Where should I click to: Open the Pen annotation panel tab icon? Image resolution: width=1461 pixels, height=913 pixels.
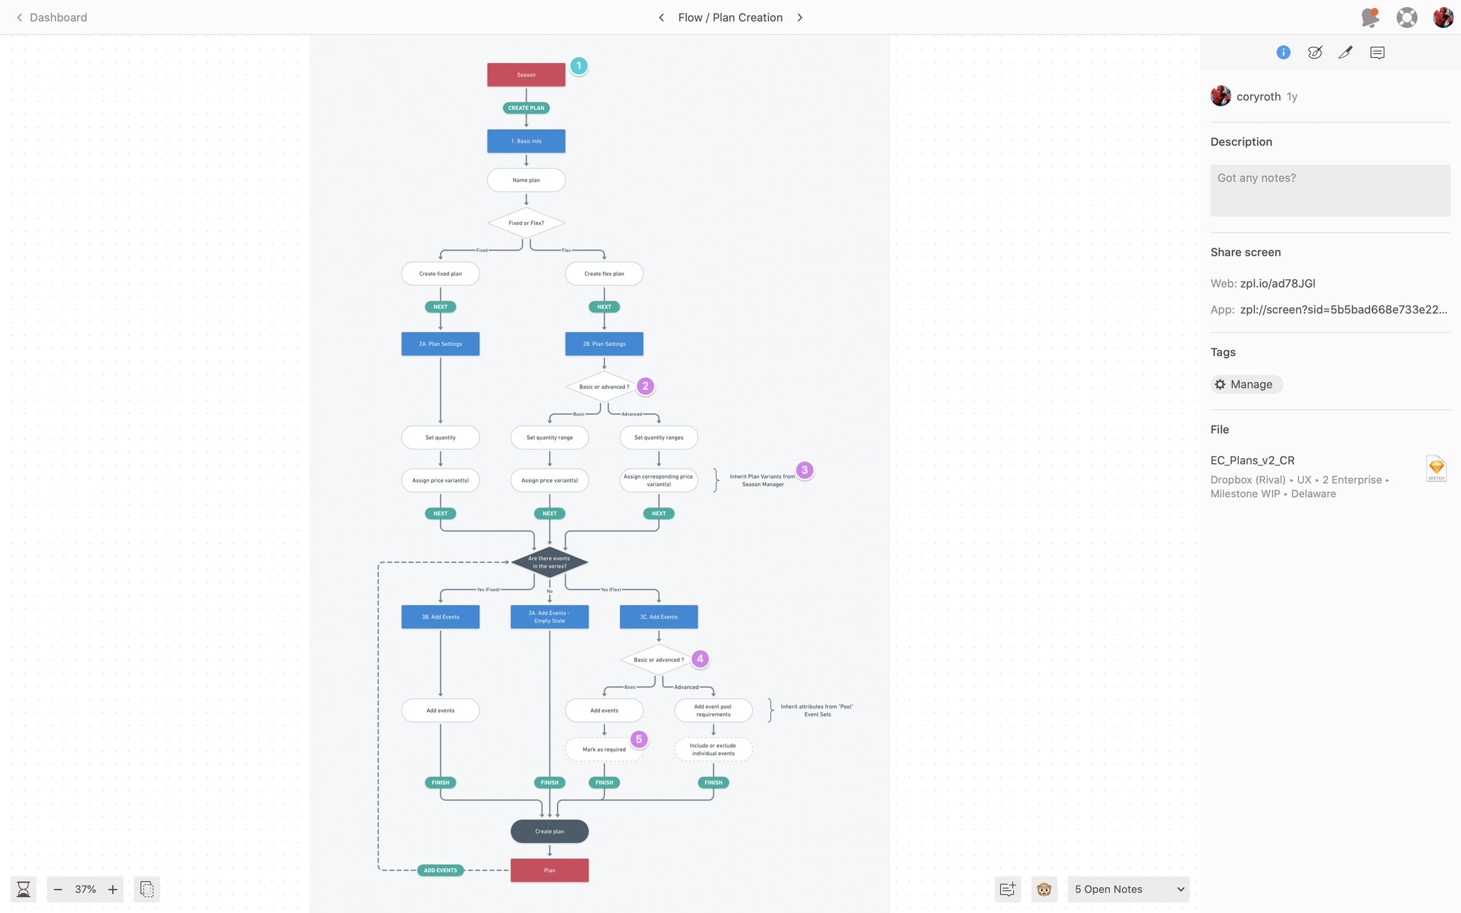point(1346,53)
